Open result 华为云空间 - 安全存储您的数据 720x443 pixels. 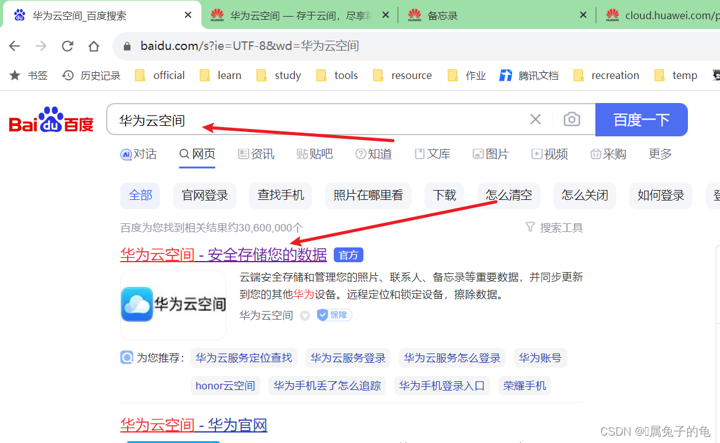click(223, 254)
